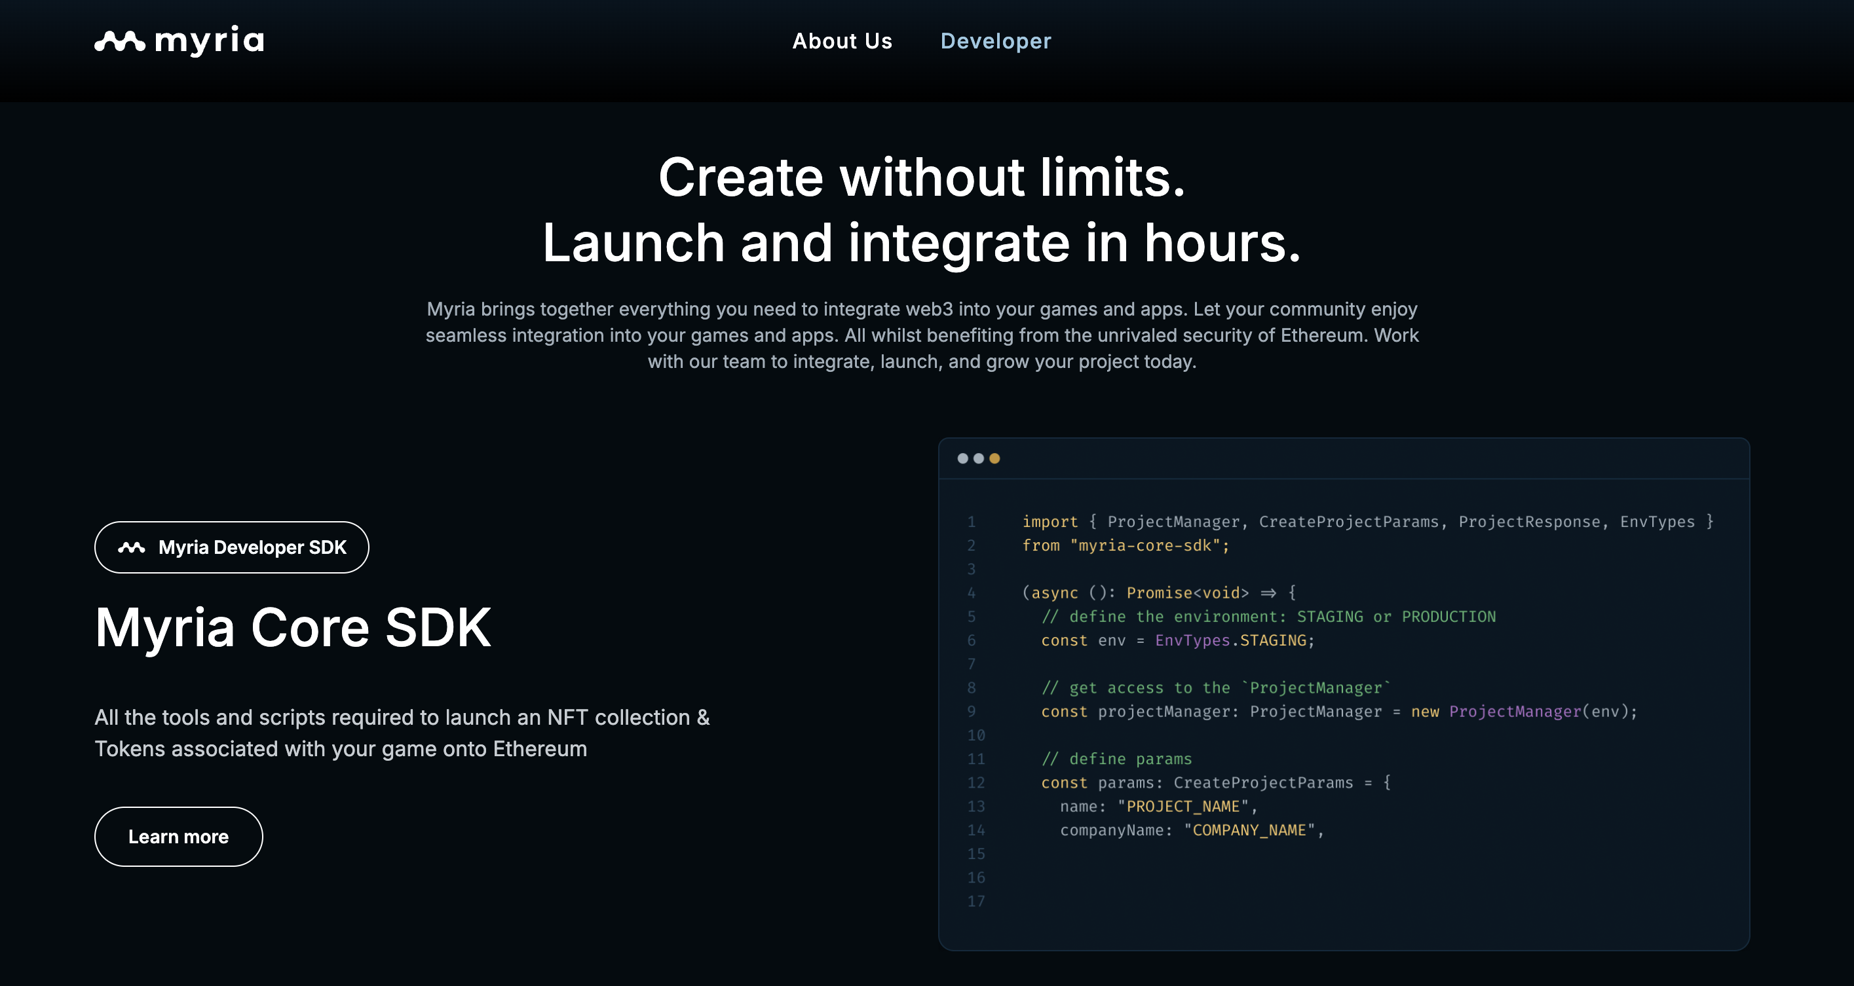1854x986 pixels.
Task: Click the Myria logo in the header
Action: pyautogui.click(x=180, y=41)
